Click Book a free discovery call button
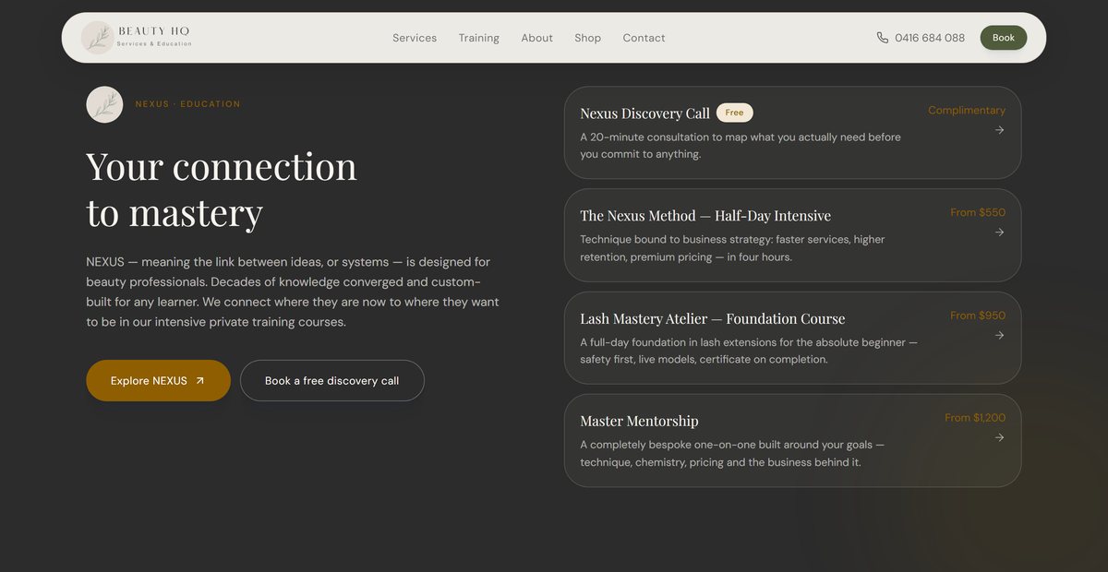1108x572 pixels. pos(332,380)
